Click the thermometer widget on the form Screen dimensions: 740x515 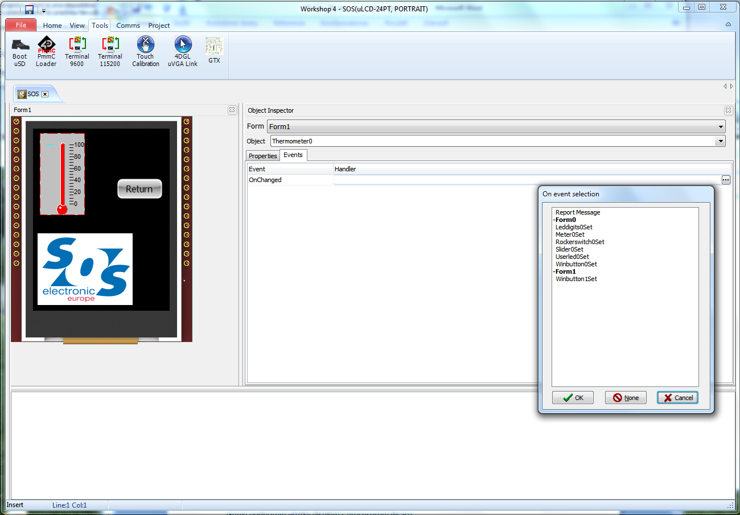coord(62,174)
